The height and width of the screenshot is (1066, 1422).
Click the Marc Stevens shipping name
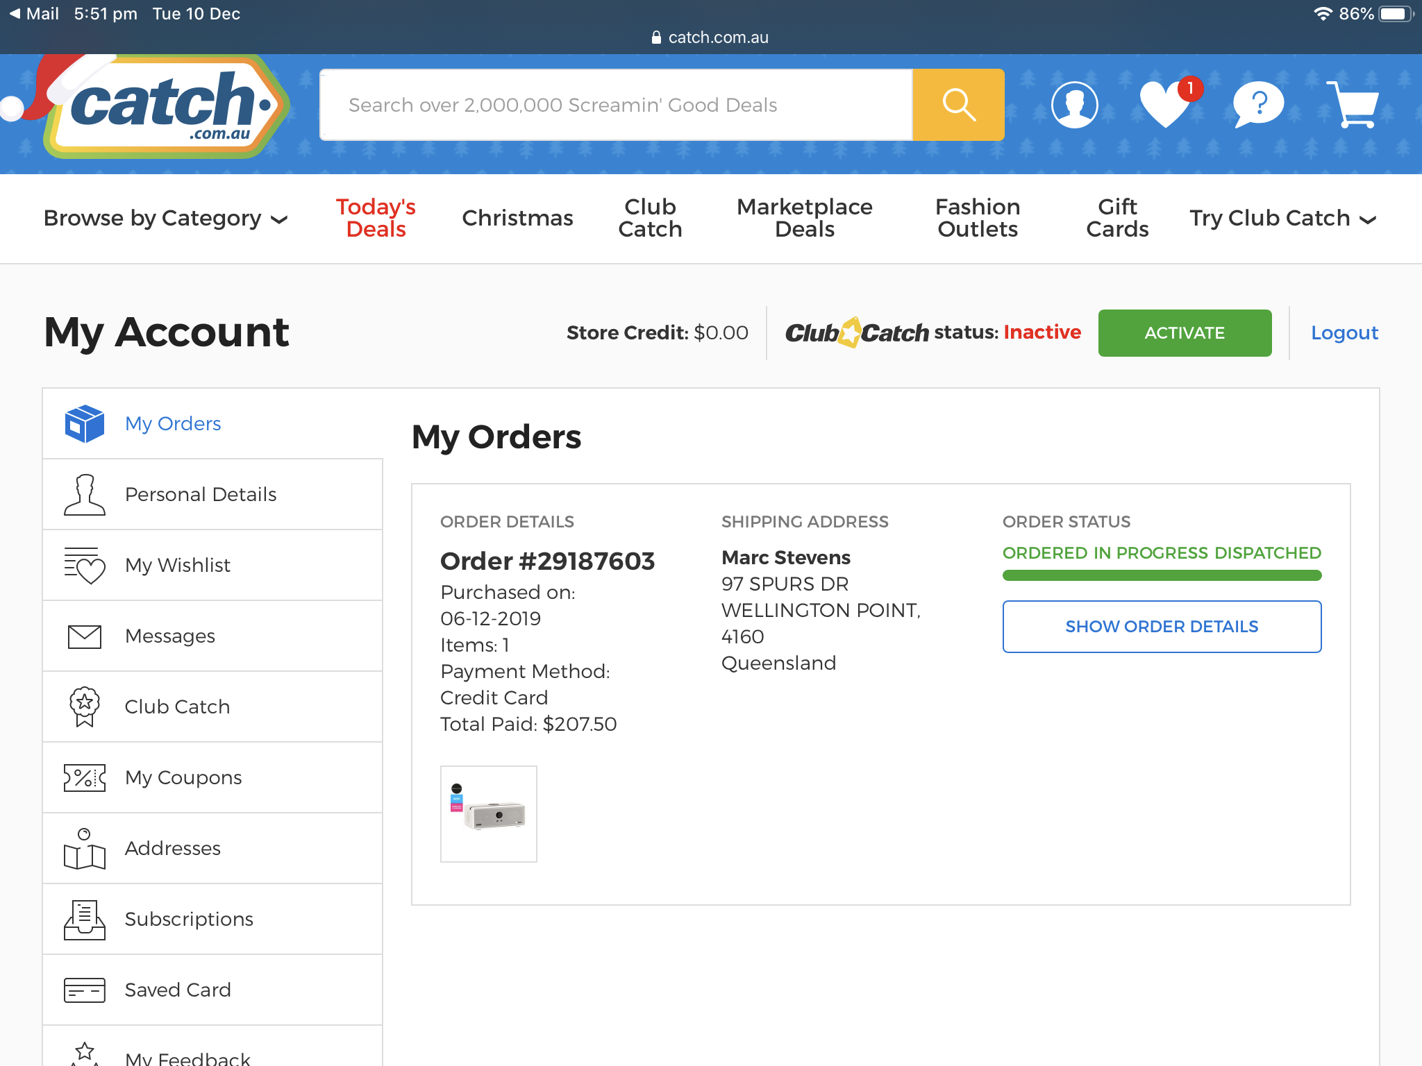(785, 557)
